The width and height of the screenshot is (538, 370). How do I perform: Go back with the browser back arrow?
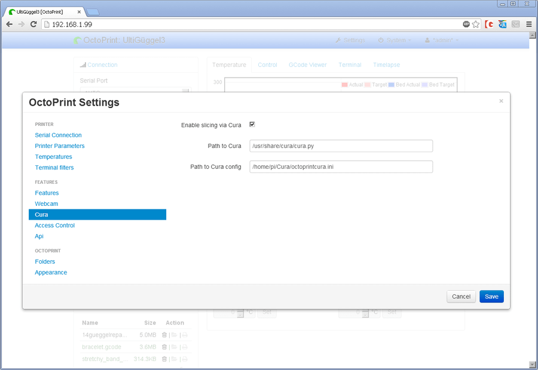point(9,24)
